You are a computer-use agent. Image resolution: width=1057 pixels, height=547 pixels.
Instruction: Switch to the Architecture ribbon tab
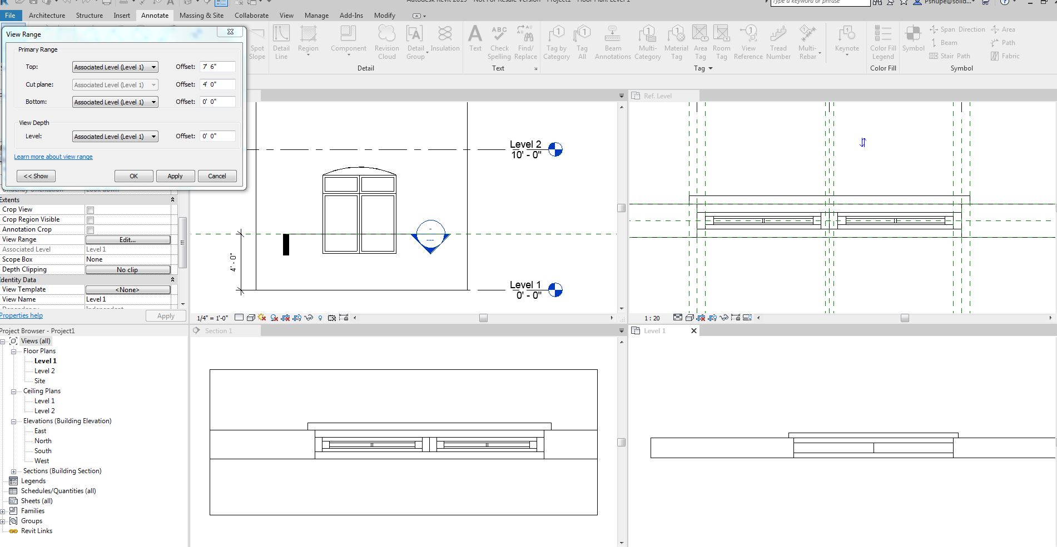coord(47,15)
